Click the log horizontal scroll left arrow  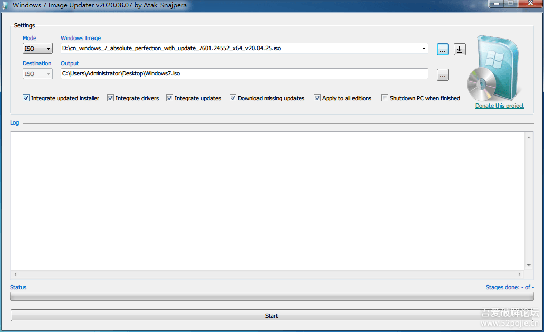(15, 274)
